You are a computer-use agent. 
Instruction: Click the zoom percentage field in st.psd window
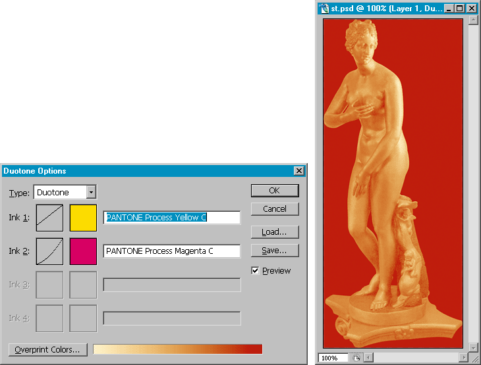[333, 358]
